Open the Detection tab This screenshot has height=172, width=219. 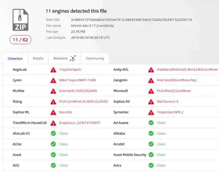15,59
